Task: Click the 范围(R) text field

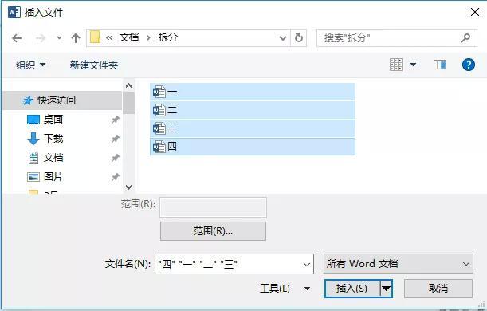Action: click(213, 207)
